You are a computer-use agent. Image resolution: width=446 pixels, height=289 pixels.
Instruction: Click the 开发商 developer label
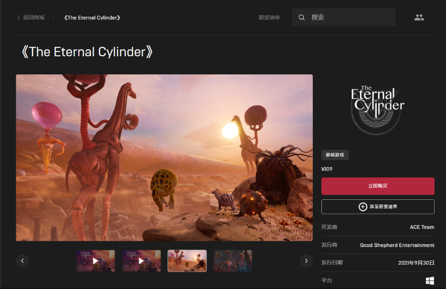click(329, 227)
